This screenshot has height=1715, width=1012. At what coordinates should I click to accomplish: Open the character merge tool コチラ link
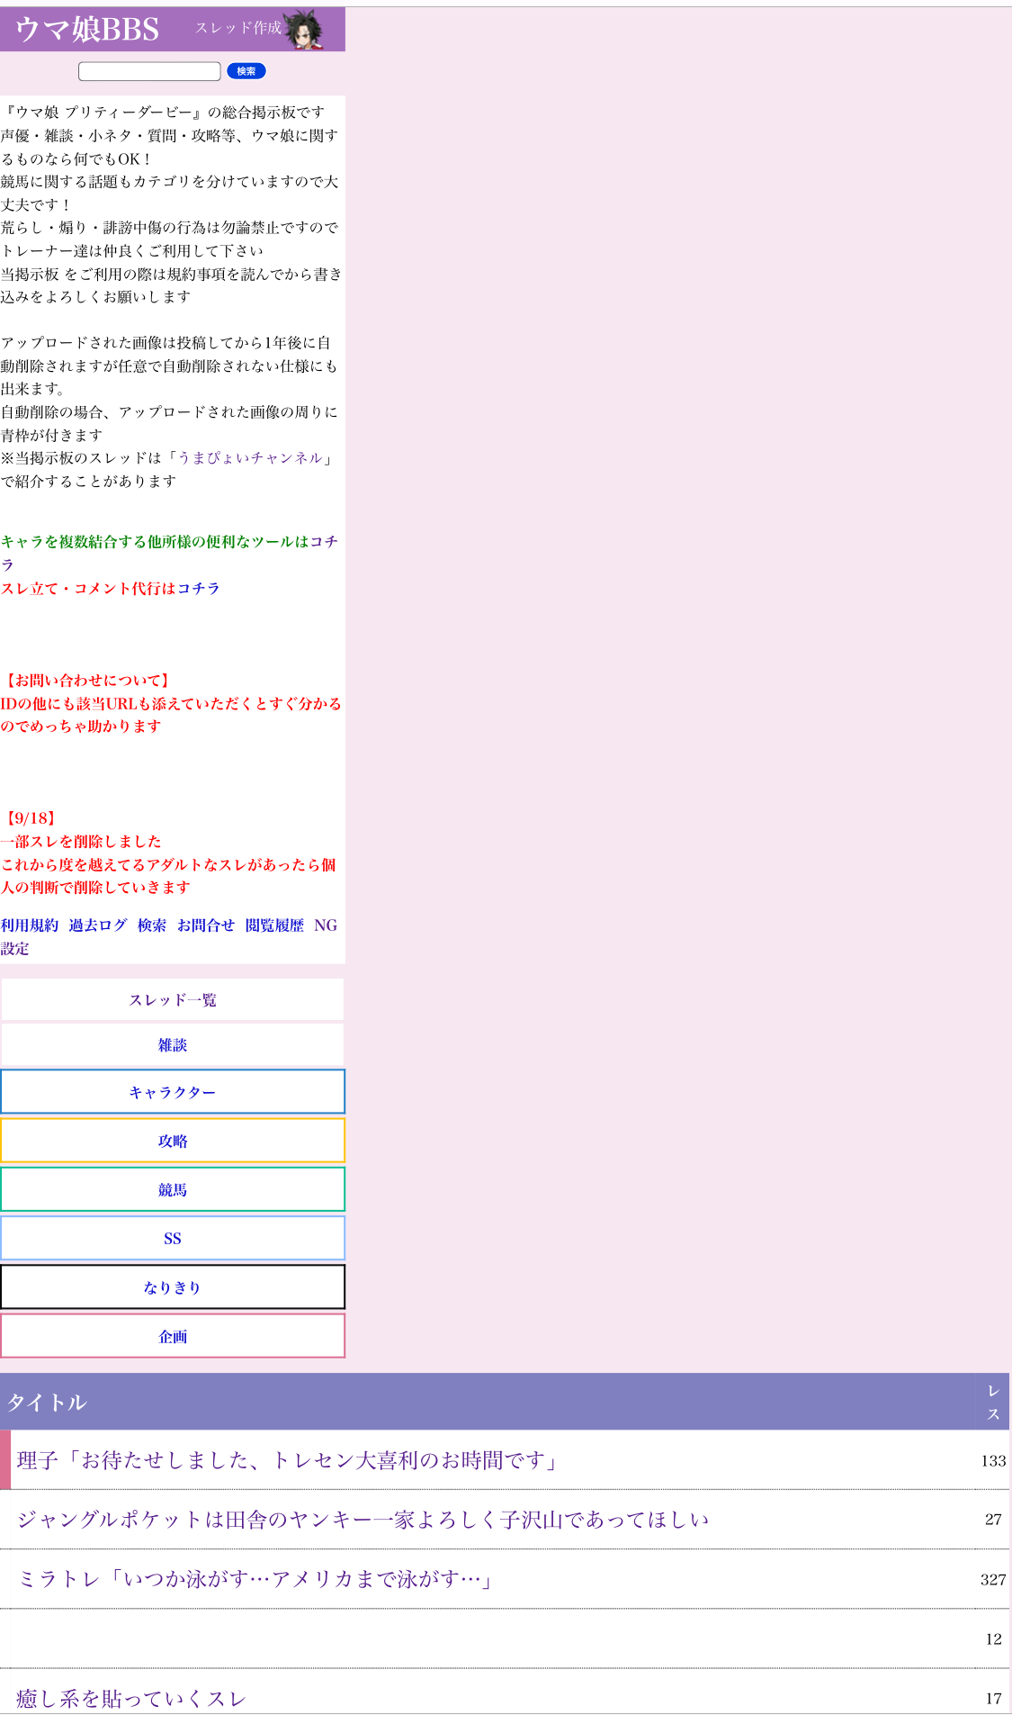(323, 542)
